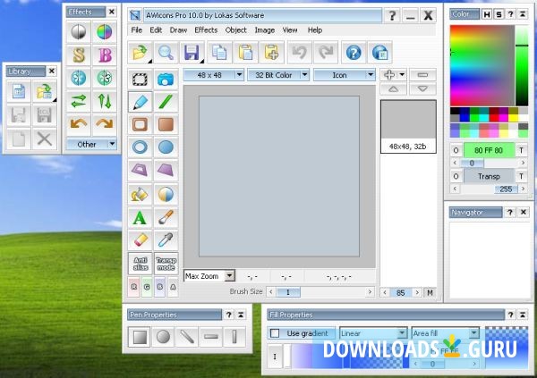The image size is (537, 378).
Task: Select the Pencil drawing tool
Action: tap(141, 102)
